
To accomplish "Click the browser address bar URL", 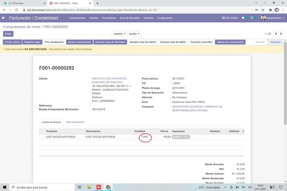I will tap(92, 10).
